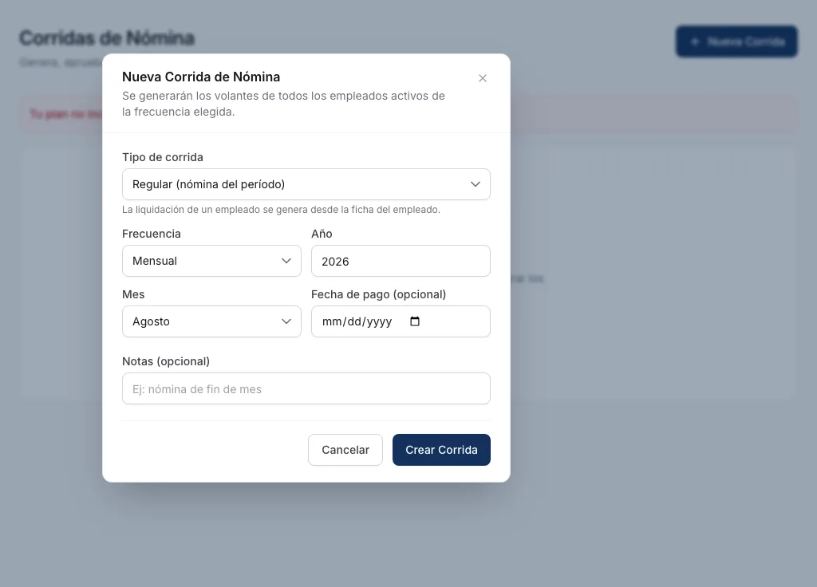The width and height of the screenshot is (817, 587).
Task: Expand the Frecuencia selector showing Mensual
Action: (211, 261)
